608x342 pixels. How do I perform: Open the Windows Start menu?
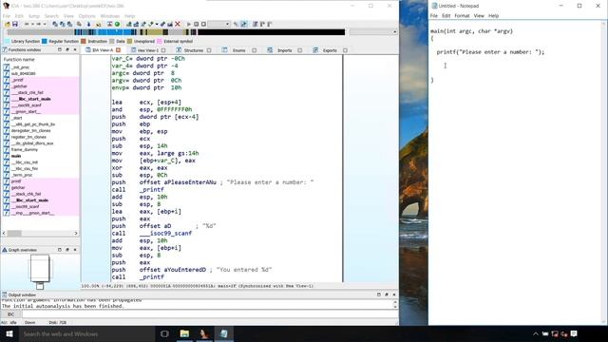click(9, 333)
